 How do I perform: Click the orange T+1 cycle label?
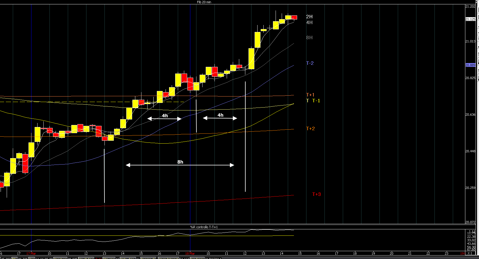point(311,95)
